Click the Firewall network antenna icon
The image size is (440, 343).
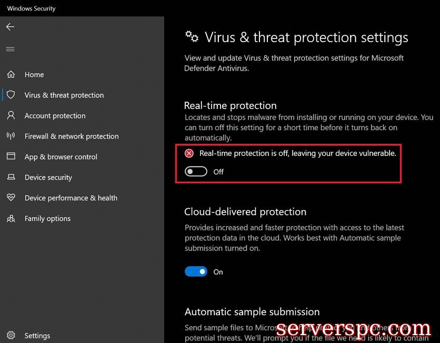[x=11, y=136]
